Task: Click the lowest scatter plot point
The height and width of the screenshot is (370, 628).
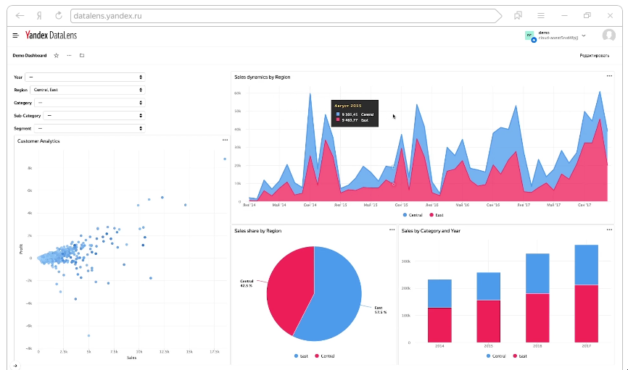Action: (x=88, y=335)
